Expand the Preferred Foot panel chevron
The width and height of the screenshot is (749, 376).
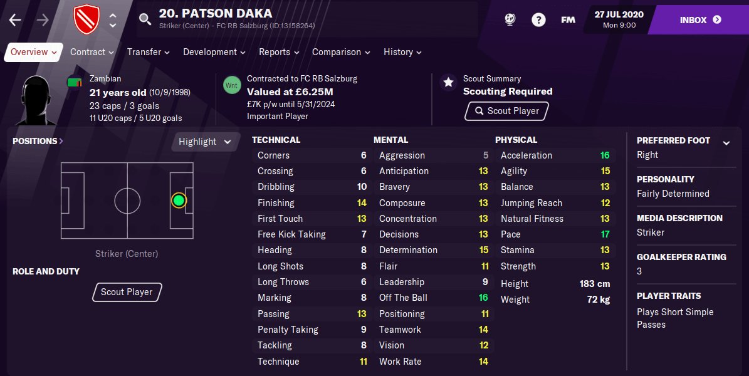(726, 143)
